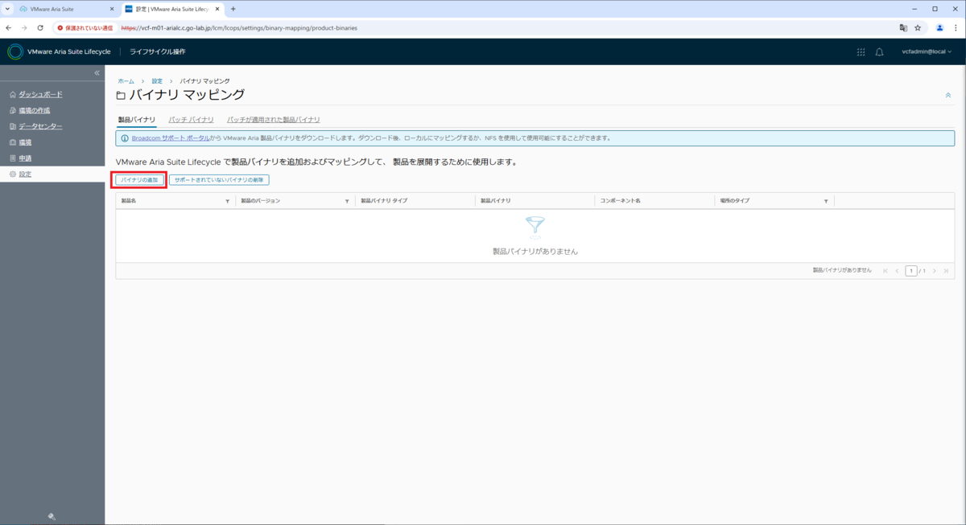Collapse the page header with the double up-chevron
This screenshot has height=525, width=966.
(x=947, y=96)
